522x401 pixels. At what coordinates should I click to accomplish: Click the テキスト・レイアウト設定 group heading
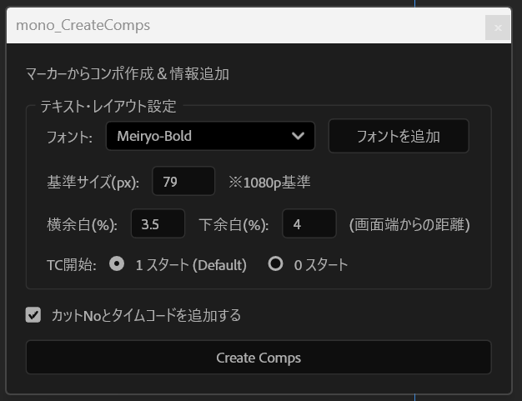point(108,106)
